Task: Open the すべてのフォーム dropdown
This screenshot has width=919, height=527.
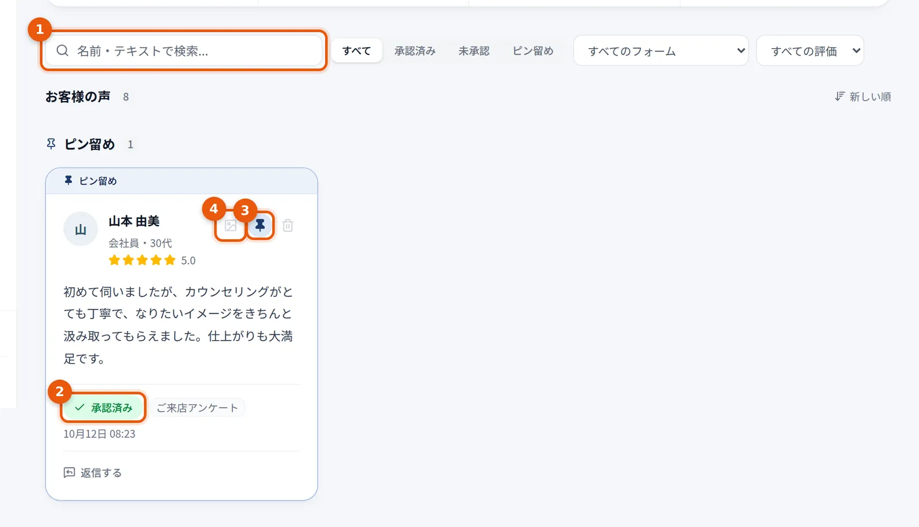Action: (x=661, y=51)
